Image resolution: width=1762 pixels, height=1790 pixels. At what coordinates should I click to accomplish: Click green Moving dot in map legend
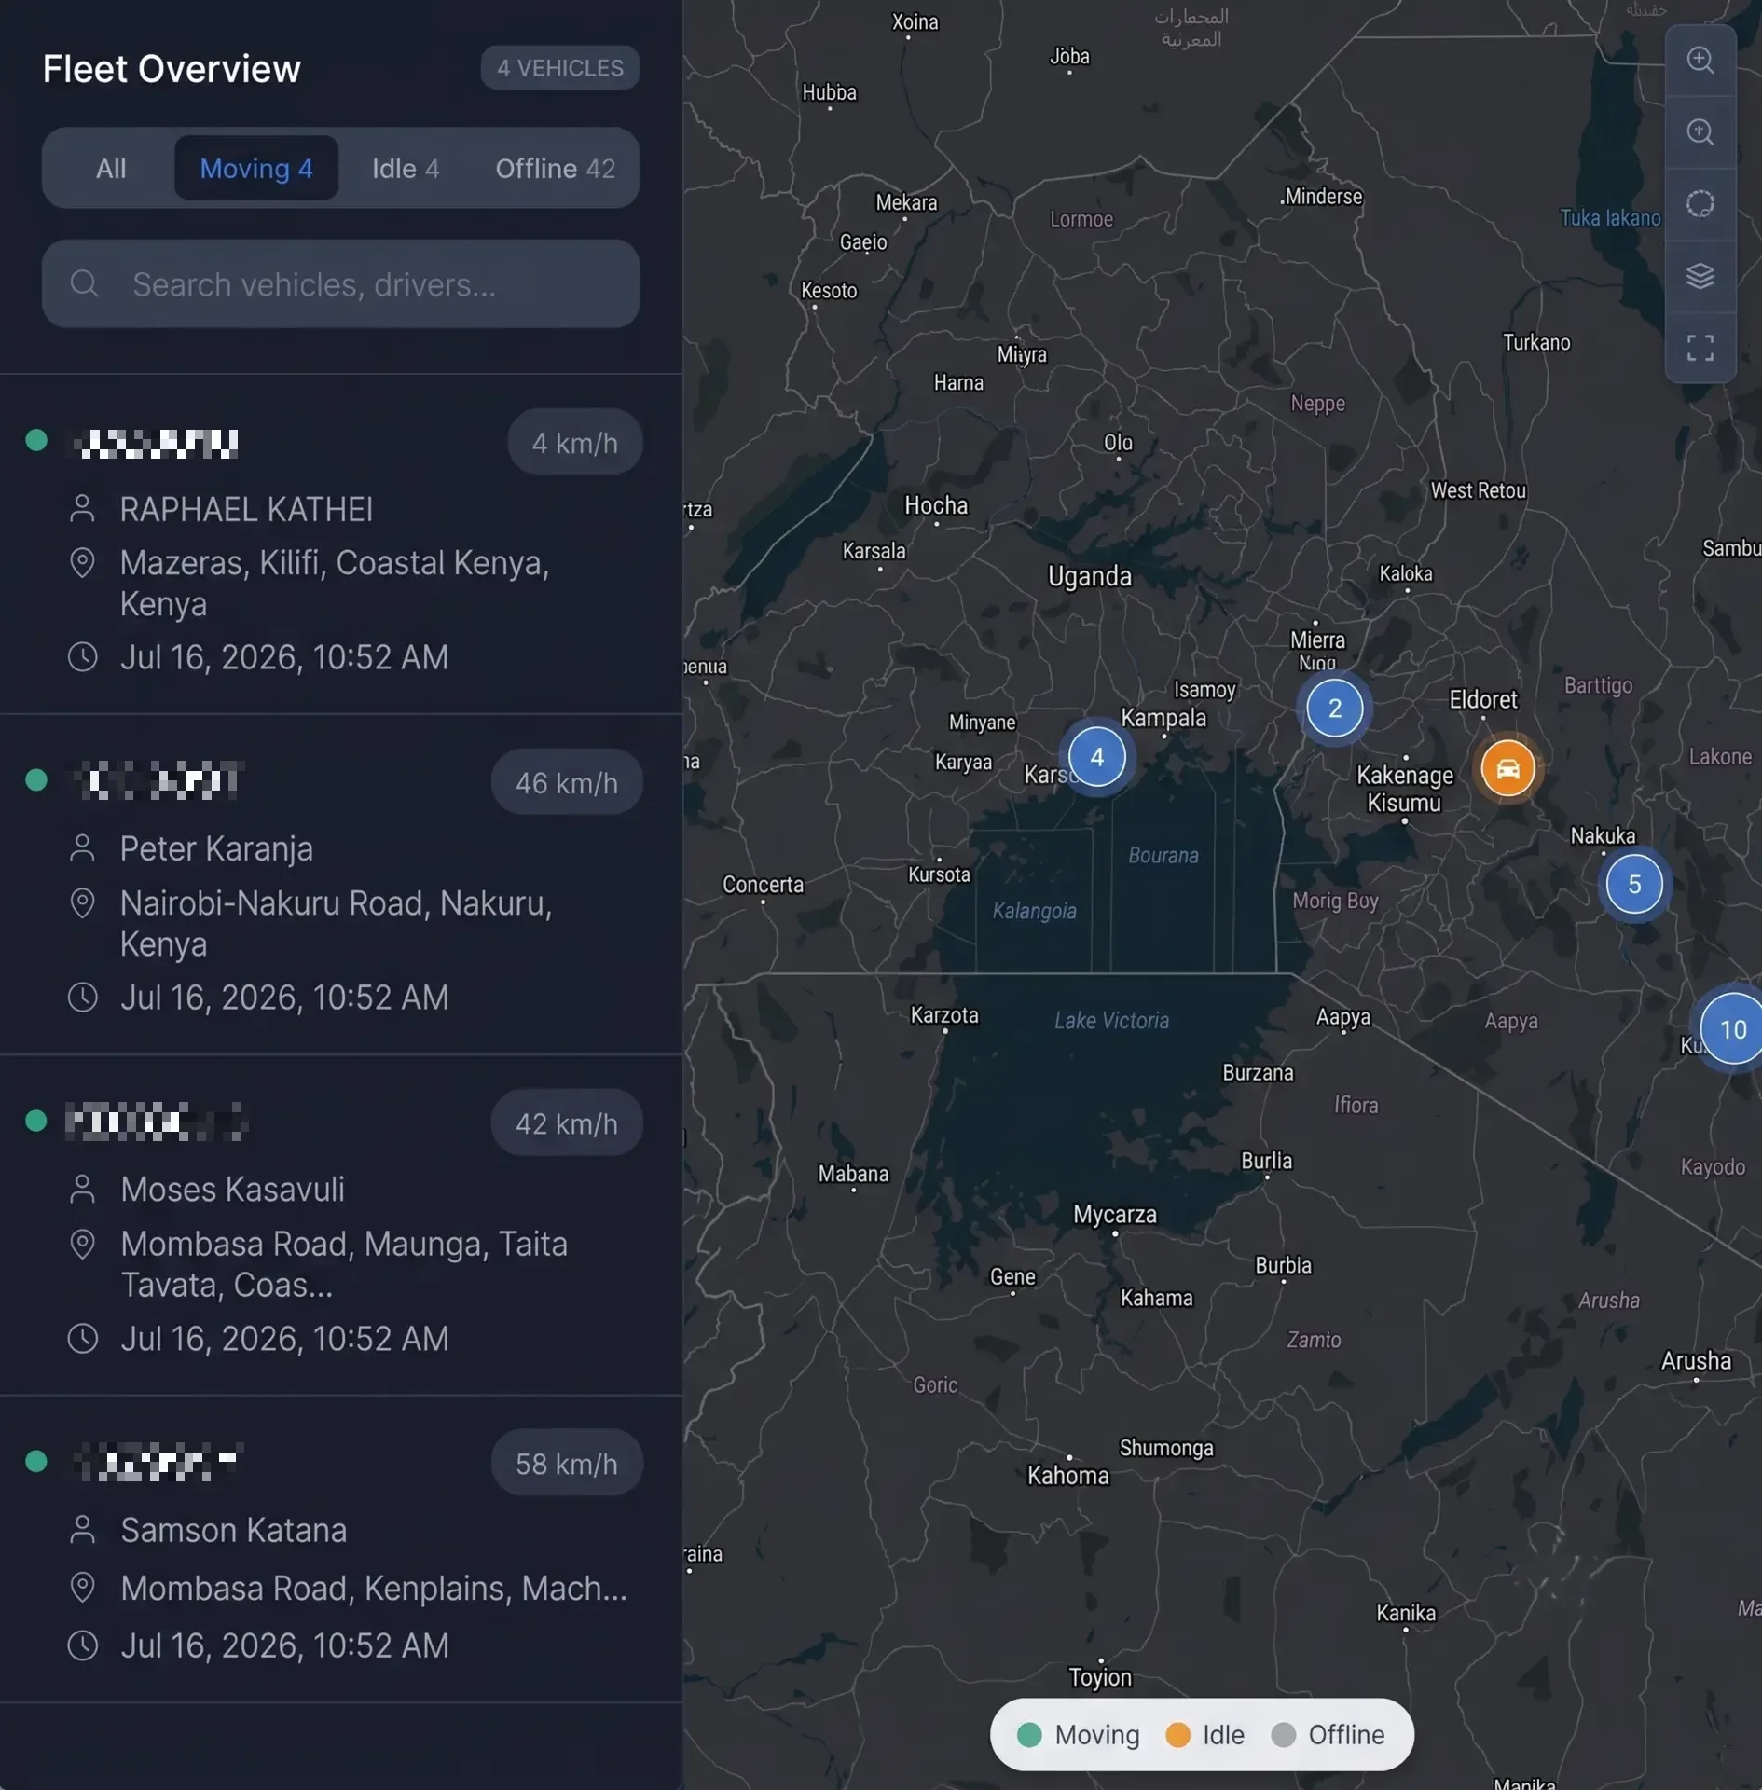[x=1029, y=1735]
